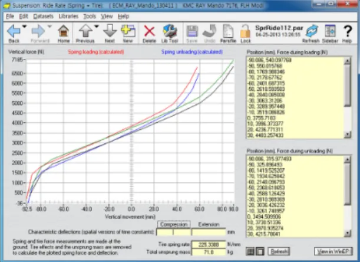Click the Spring unloading (calculated) legend label
The width and height of the screenshot is (360, 262).
point(192,52)
